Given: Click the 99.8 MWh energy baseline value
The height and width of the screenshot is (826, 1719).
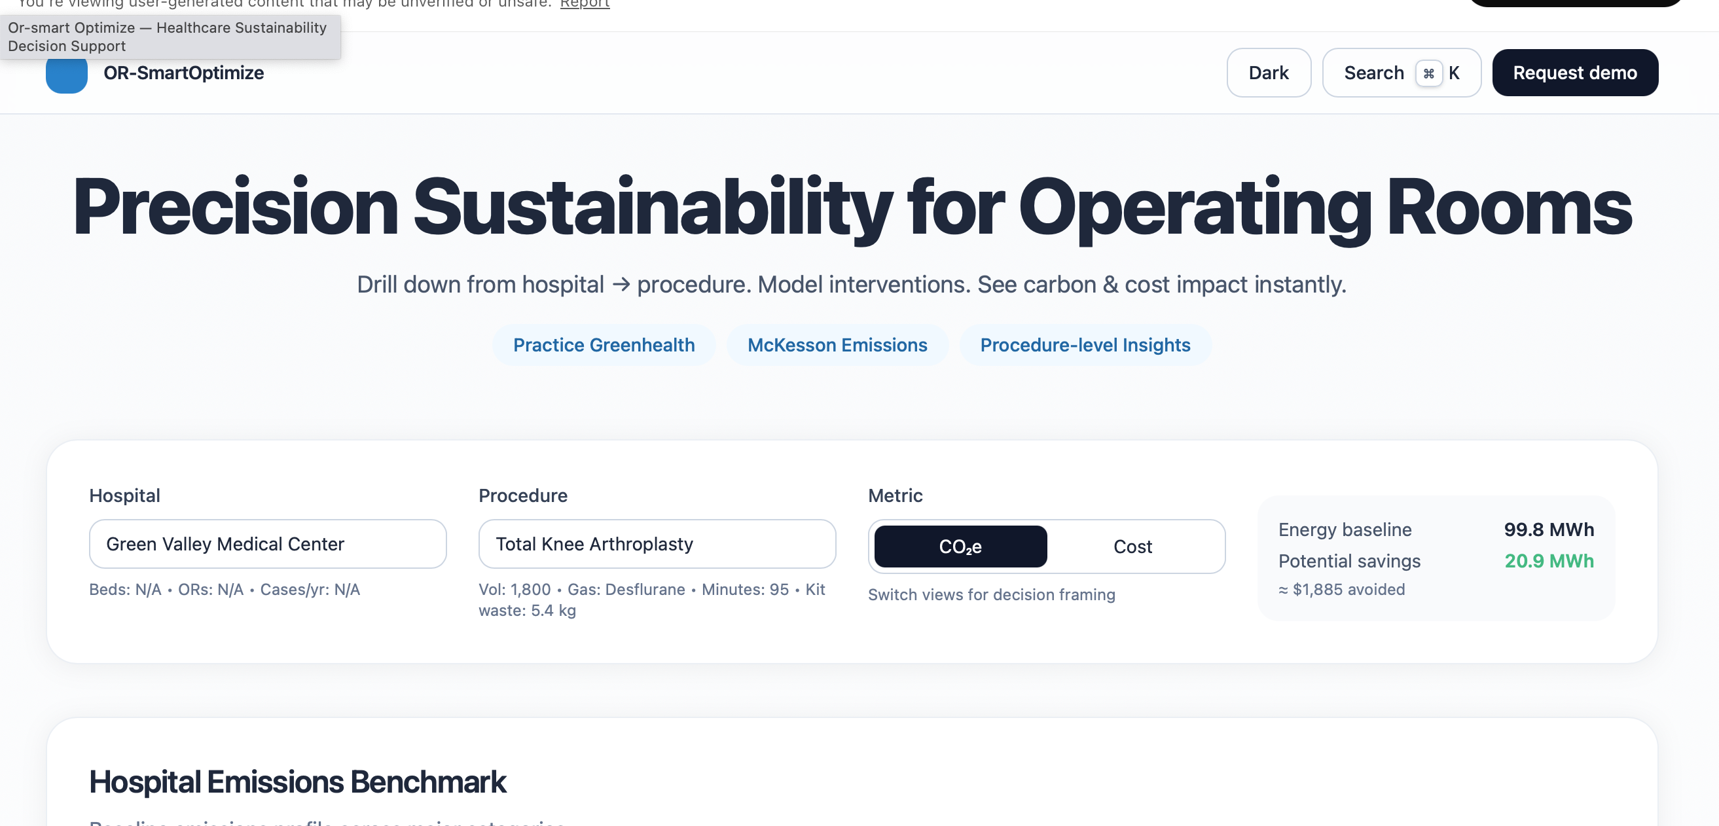Looking at the screenshot, I should pyautogui.click(x=1547, y=529).
